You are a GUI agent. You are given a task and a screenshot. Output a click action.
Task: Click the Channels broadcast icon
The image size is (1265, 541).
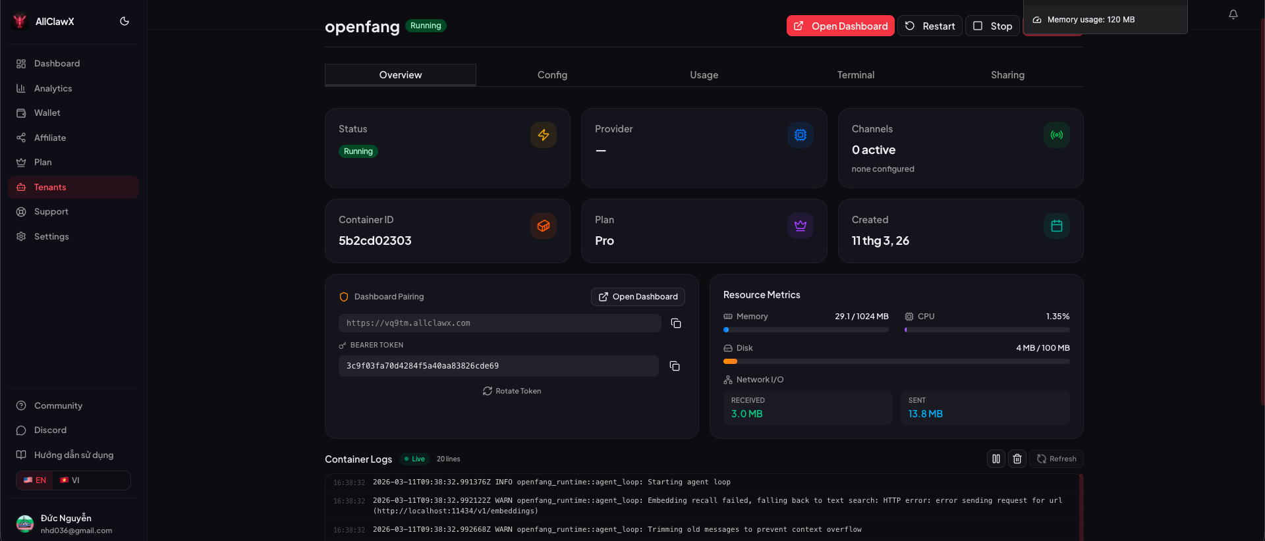coord(1057,135)
